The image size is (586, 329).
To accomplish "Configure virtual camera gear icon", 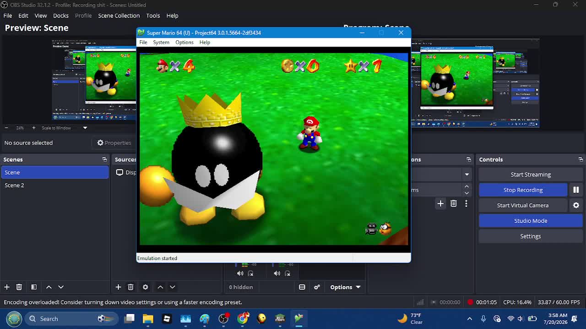I will [576, 206].
